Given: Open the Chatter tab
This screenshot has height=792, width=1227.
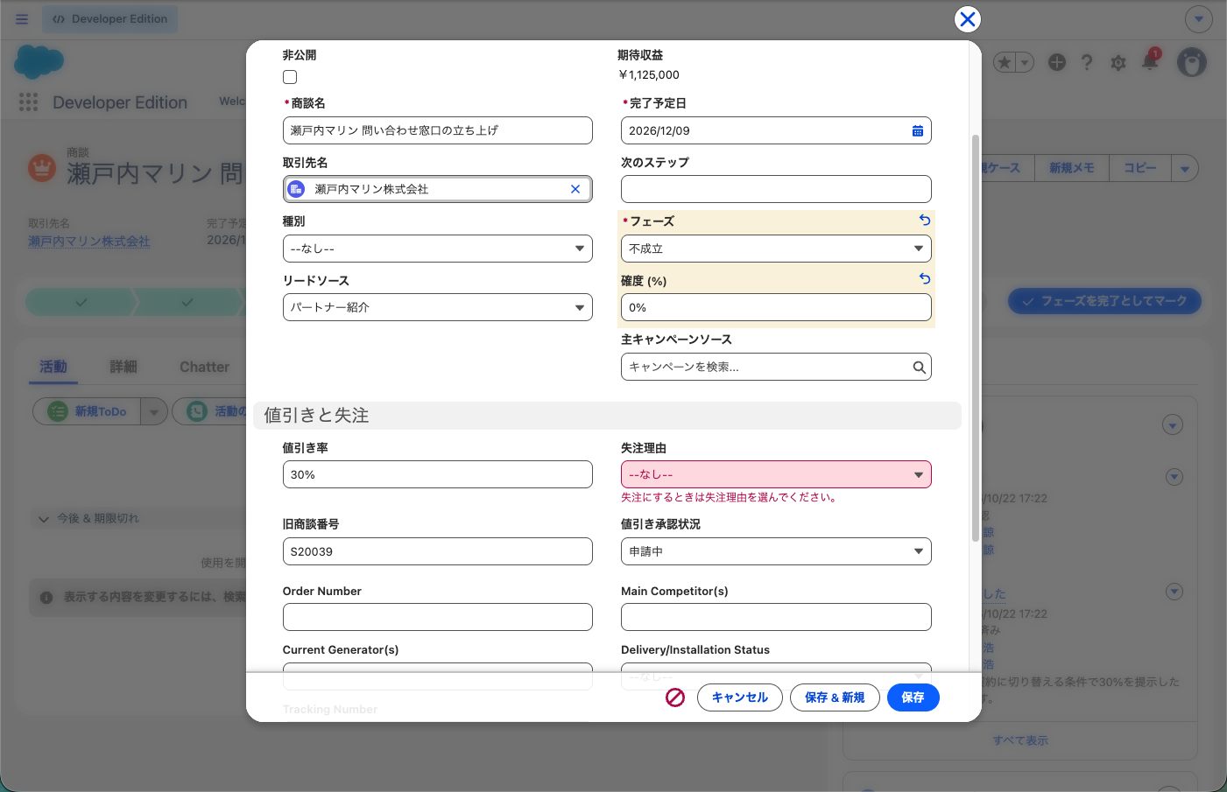Looking at the screenshot, I should (x=204, y=367).
